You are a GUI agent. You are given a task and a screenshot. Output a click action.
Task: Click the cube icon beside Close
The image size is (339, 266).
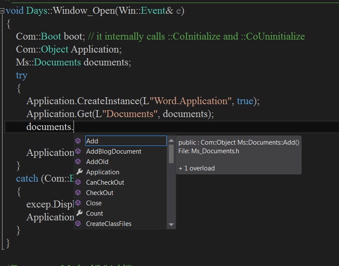pyautogui.click(x=78, y=203)
